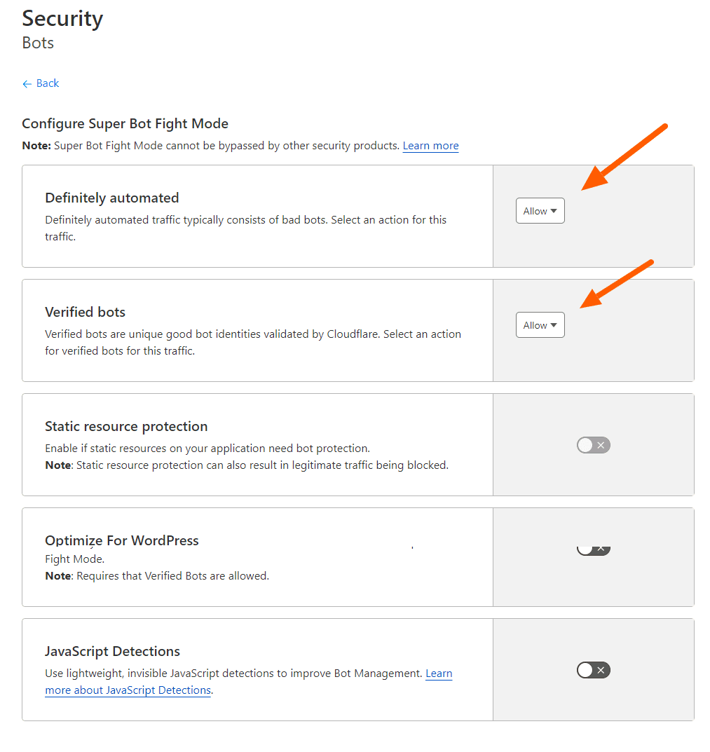Click the toggle knob for Static resource protection
710x752 pixels.
point(587,444)
